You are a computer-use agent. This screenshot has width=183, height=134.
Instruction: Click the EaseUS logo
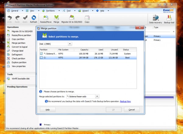(169, 10)
